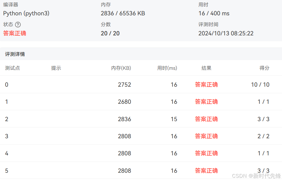The image size is (282, 181).
Task: Sort by the 内存(KB) column header
Action: click(x=121, y=68)
